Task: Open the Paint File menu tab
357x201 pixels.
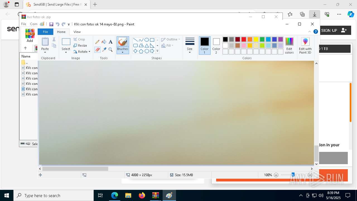Action: point(45,32)
